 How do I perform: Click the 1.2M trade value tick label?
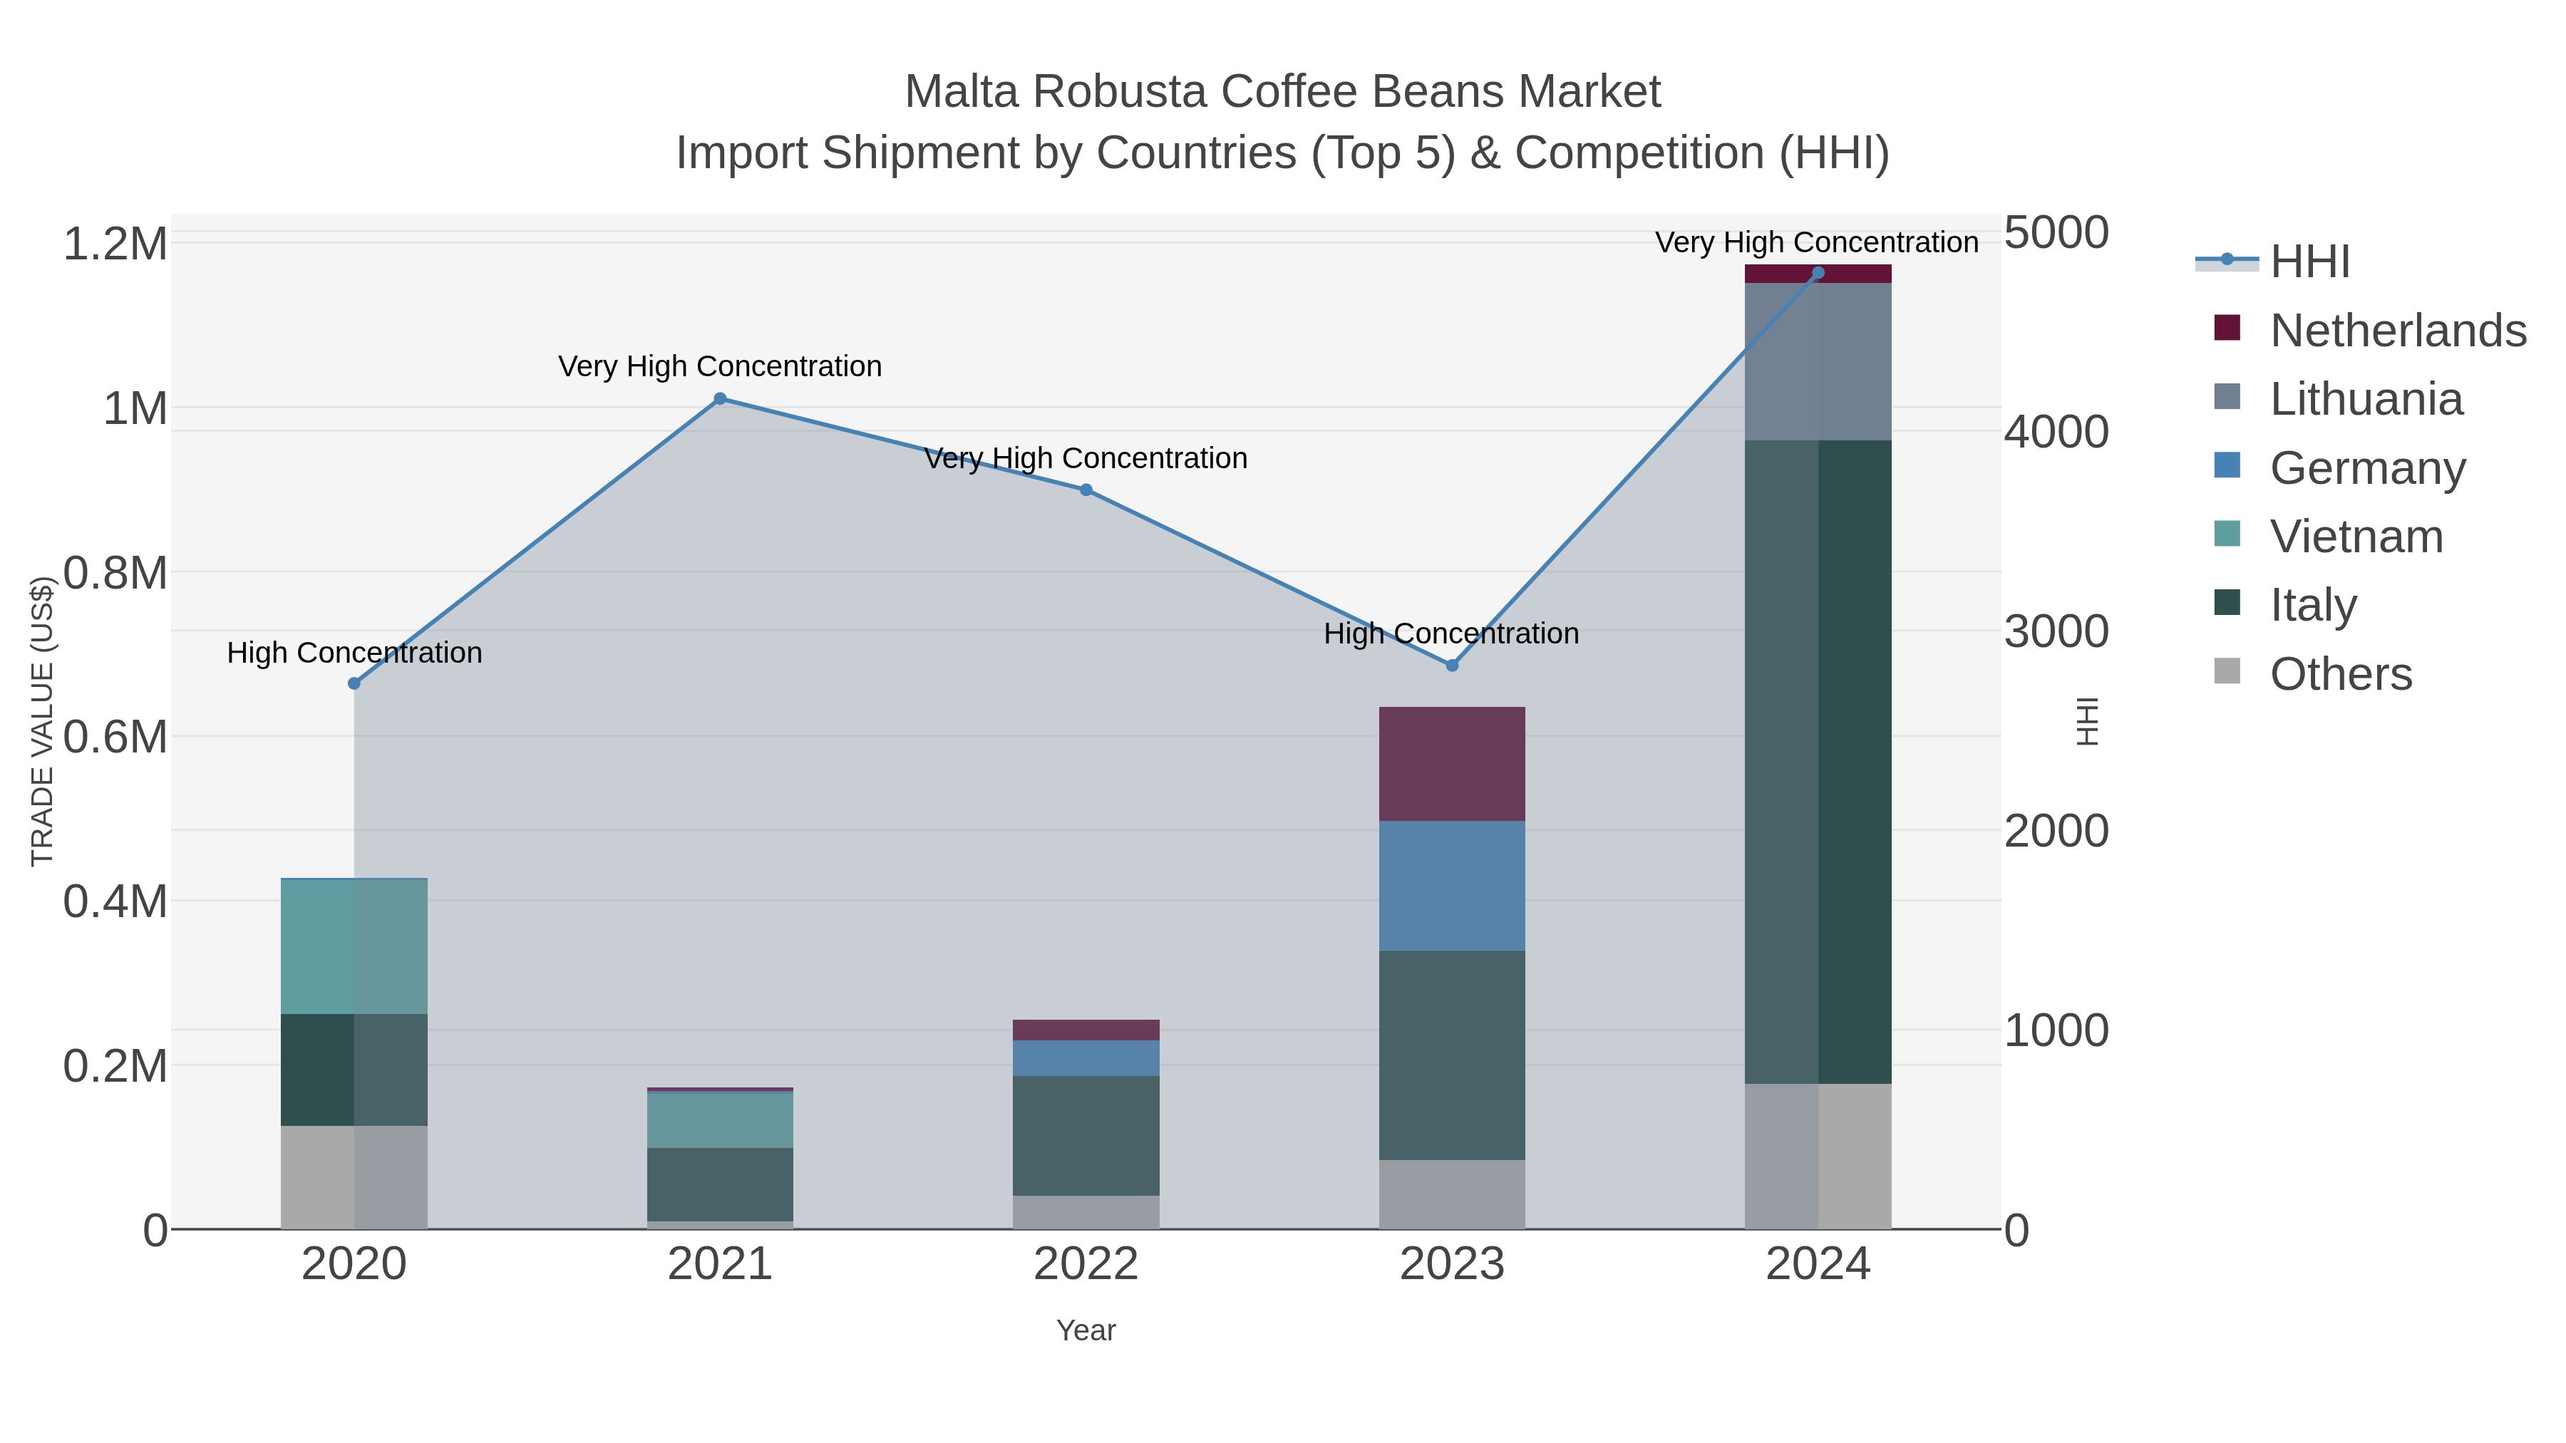point(115,244)
